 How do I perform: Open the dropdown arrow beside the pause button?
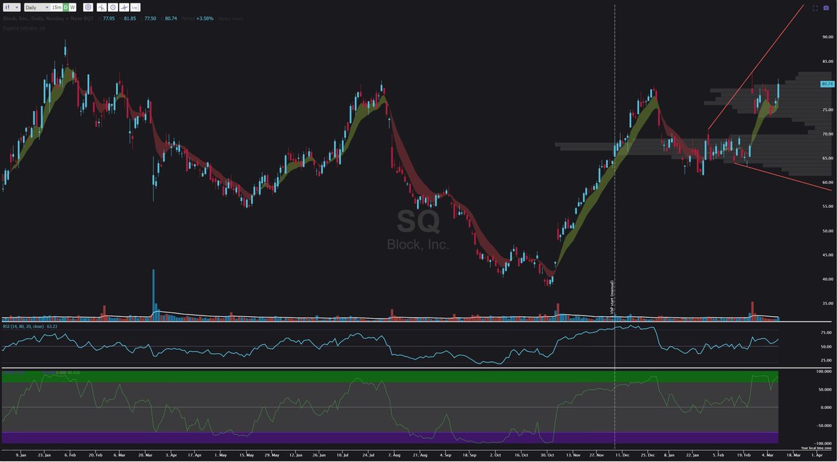[16, 7]
